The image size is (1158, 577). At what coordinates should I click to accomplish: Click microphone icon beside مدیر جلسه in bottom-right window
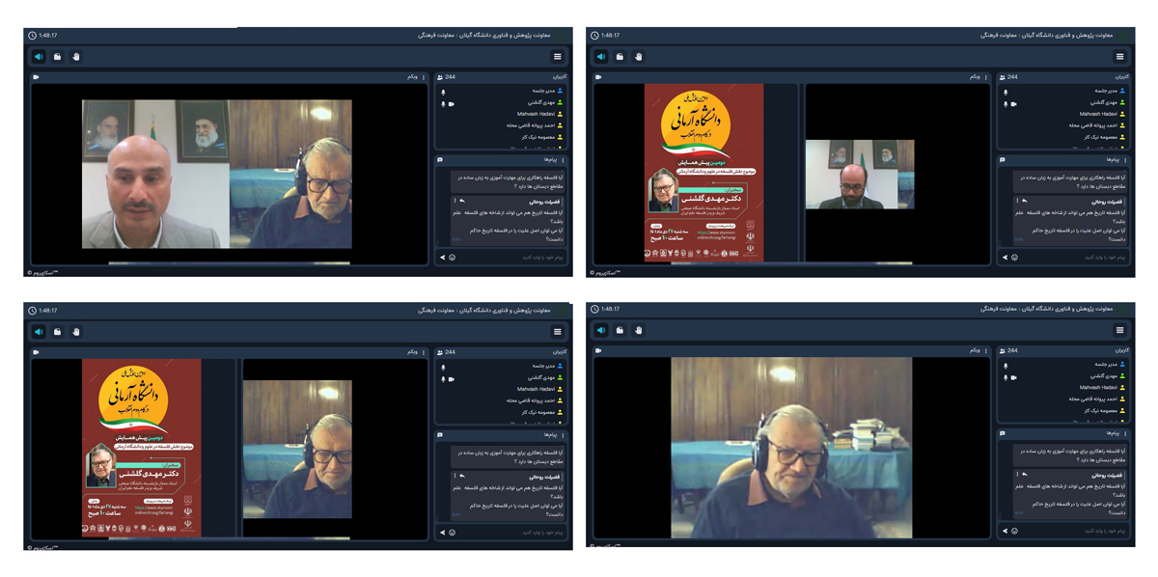click(x=1006, y=365)
